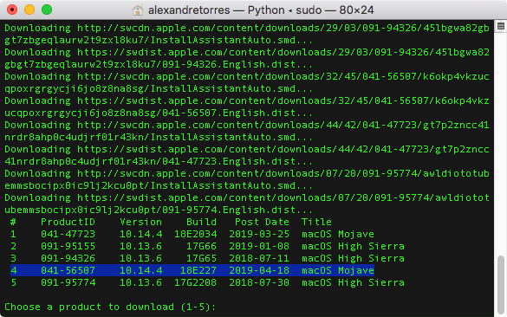Click build number 18E227
The image size is (507, 317).
tap(198, 270)
